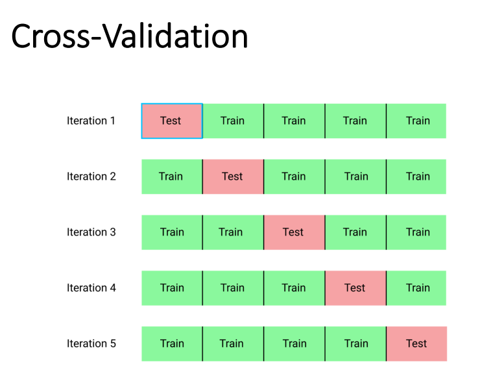Viewport: 493px width, 388px height.
Task: Select the Test block in Iteration 3 row
Action: tap(294, 232)
